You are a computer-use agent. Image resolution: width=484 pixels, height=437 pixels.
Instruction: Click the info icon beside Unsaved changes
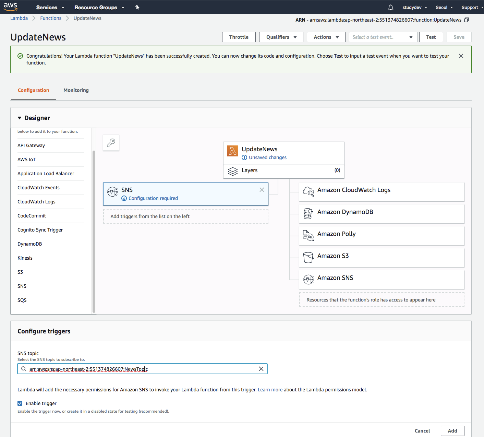click(x=244, y=157)
